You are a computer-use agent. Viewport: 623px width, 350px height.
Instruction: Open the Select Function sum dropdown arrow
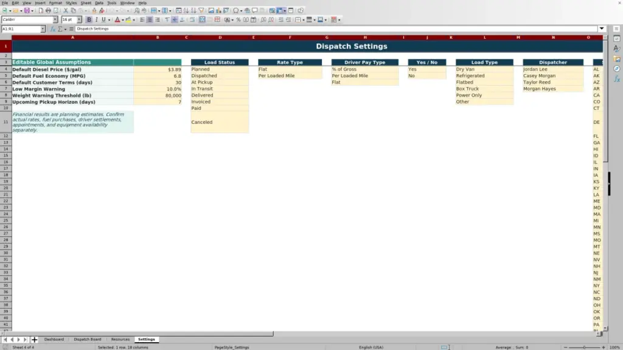(x=66, y=29)
